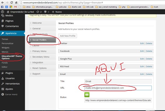Click the Nuevo plus button
Image resolution: width=165 pixels, height=111 pixels.
click(57, 12)
